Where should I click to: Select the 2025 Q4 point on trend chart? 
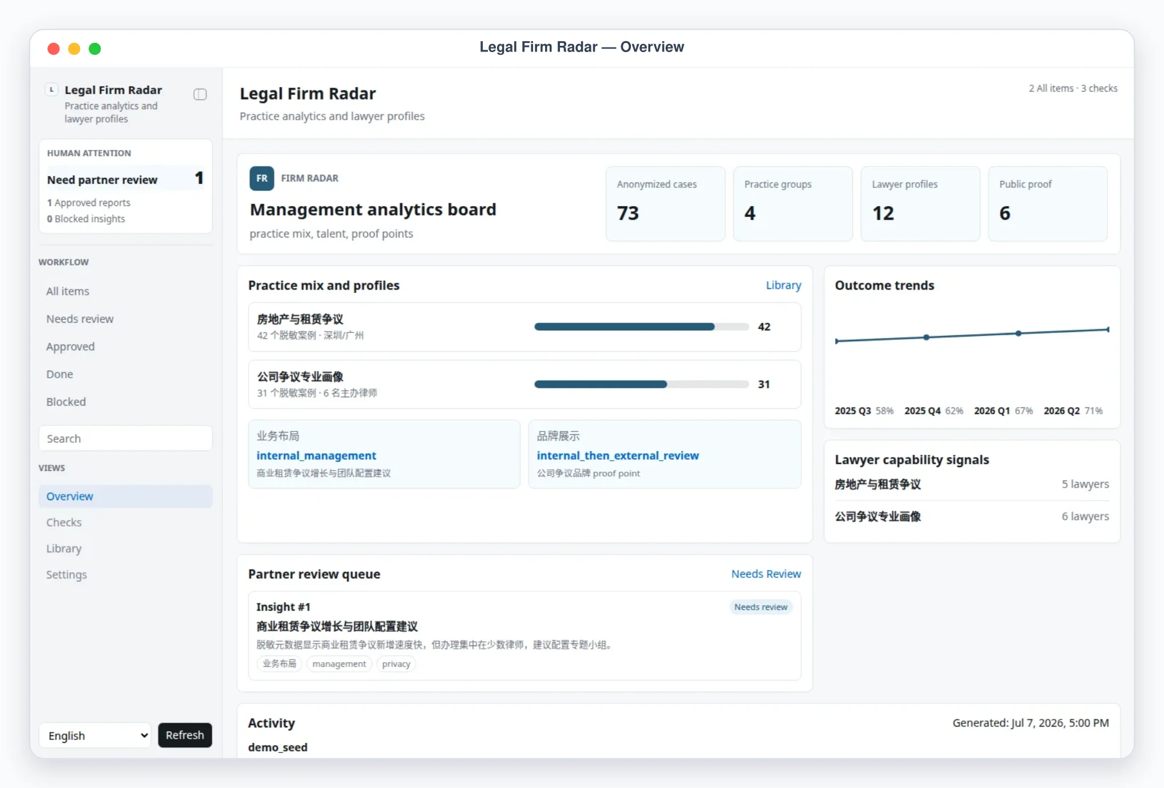(x=926, y=337)
